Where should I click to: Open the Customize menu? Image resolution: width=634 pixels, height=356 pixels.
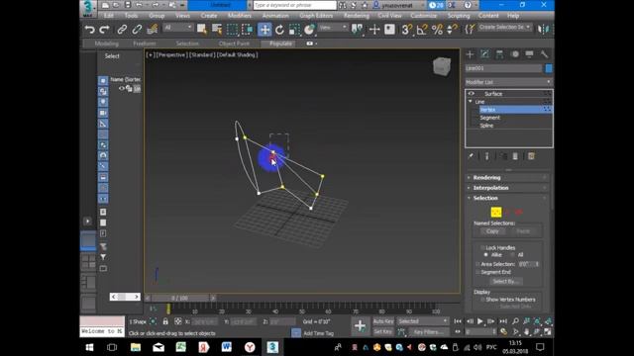pyautogui.click(x=424, y=16)
